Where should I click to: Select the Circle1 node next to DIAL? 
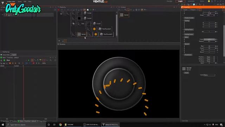[97, 24]
